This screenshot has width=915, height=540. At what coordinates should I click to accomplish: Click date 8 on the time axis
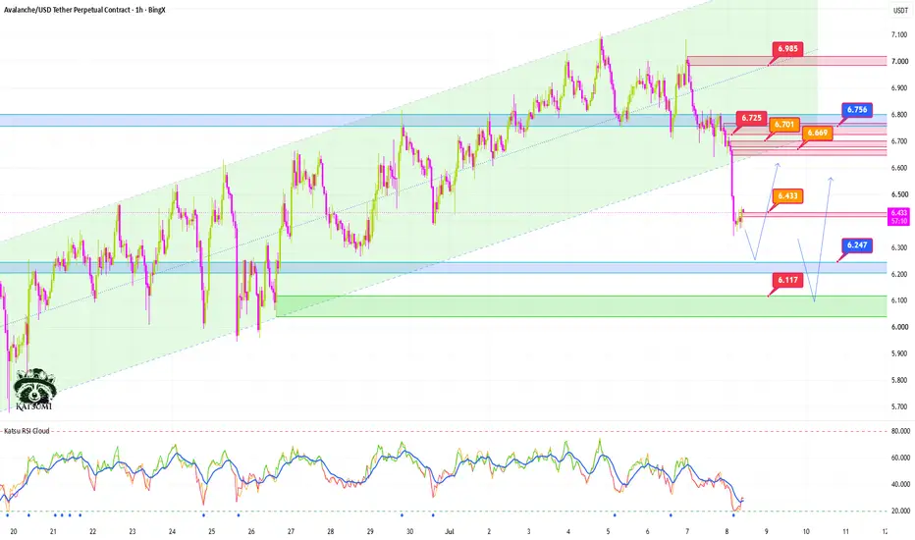click(x=727, y=532)
